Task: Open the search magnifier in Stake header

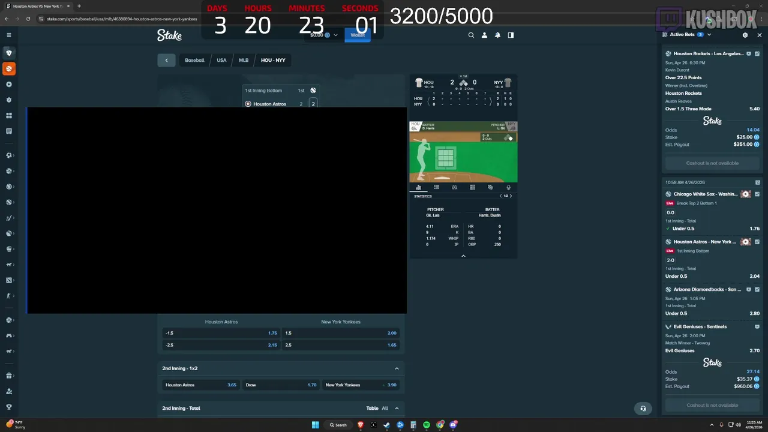Action: click(x=471, y=35)
